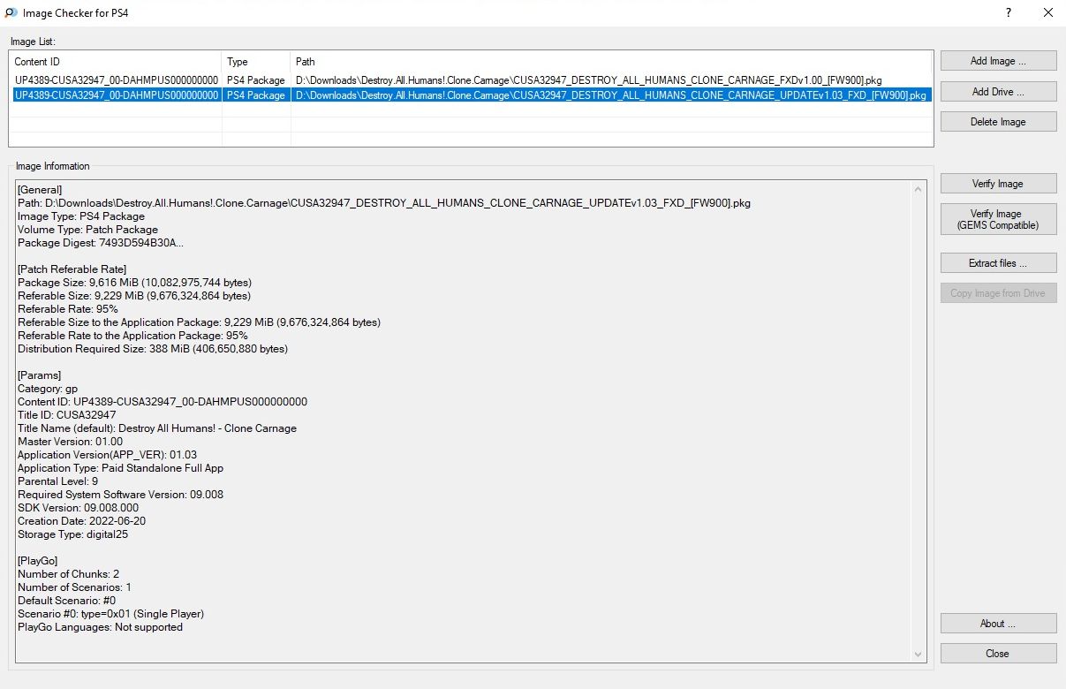Delete the selected image
Screen dimensions: 1066x689
coord(998,121)
